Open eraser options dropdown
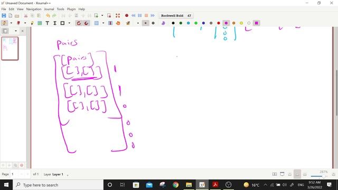This screenshot has width=338, height=190. tap(25, 23)
